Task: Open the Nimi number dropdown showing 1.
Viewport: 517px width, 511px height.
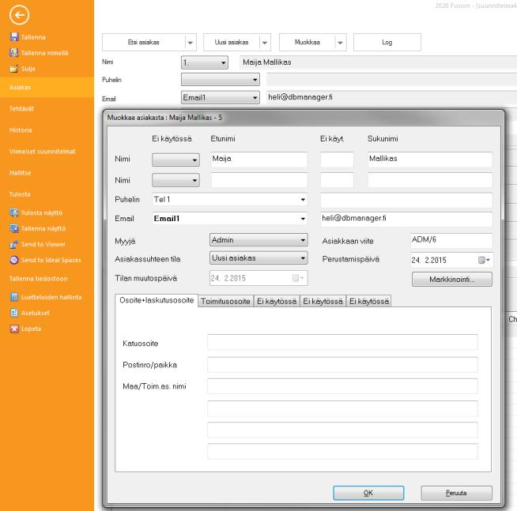Action: pos(205,62)
